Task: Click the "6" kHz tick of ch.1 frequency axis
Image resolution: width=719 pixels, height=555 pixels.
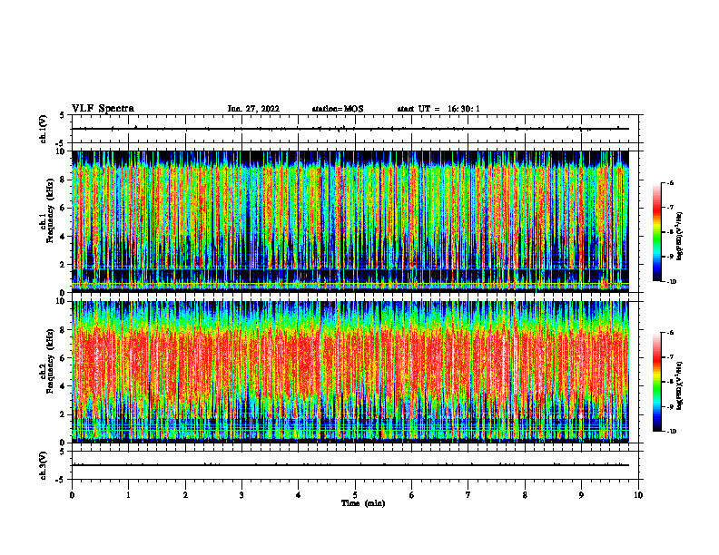Action: [64, 208]
